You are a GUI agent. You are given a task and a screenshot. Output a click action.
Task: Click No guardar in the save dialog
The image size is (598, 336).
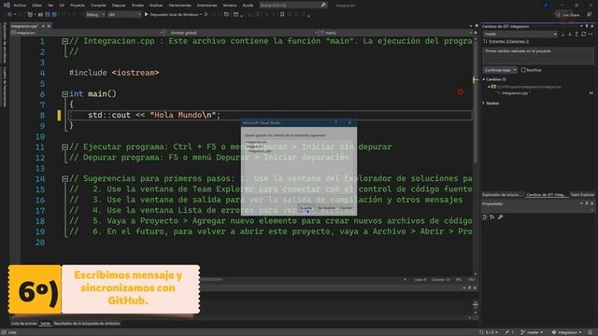[326, 208]
